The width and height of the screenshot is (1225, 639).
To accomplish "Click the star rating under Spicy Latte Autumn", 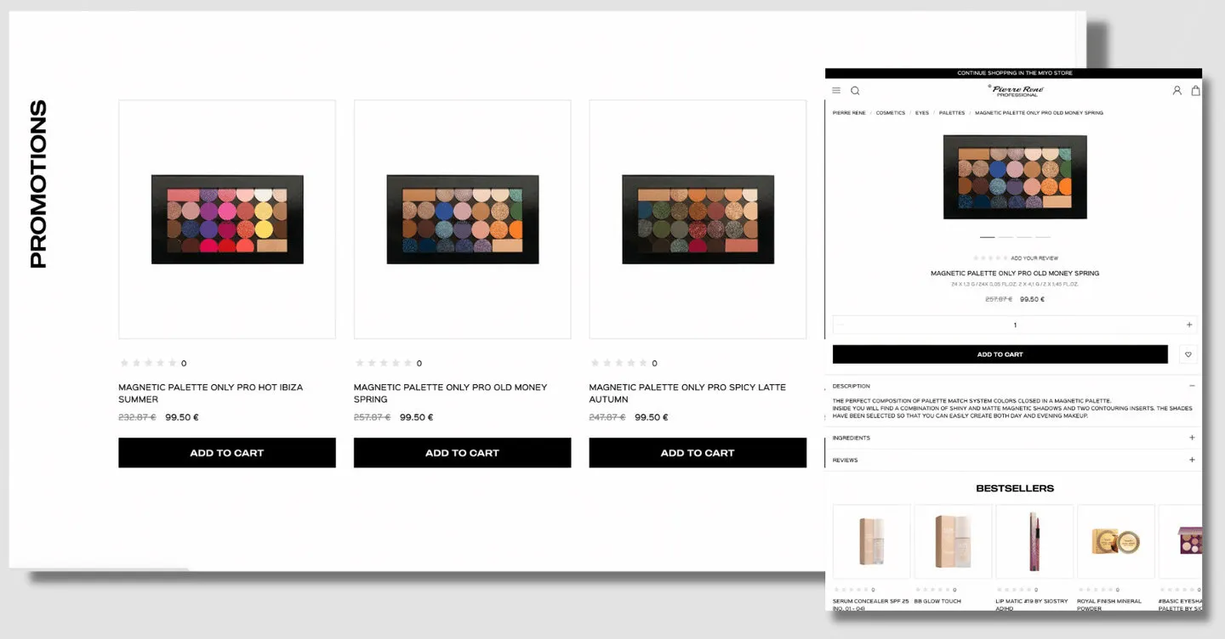I will click(x=619, y=364).
